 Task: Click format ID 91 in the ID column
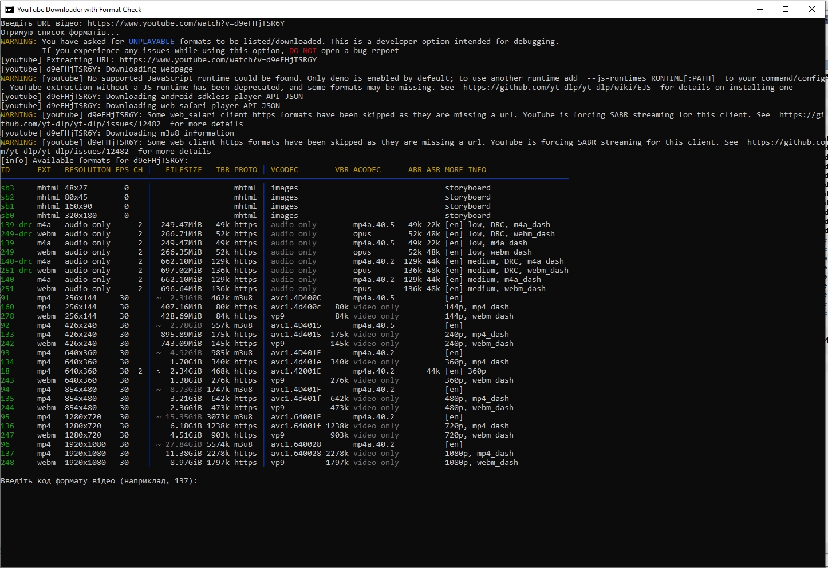5,298
